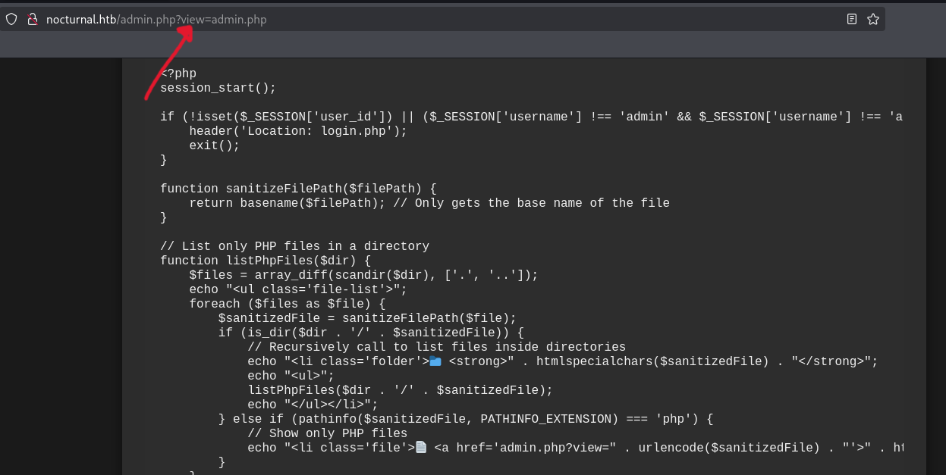Viewport: 946px width, 475px height.
Task: Click the exit(); statement
Action: [x=214, y=145]
